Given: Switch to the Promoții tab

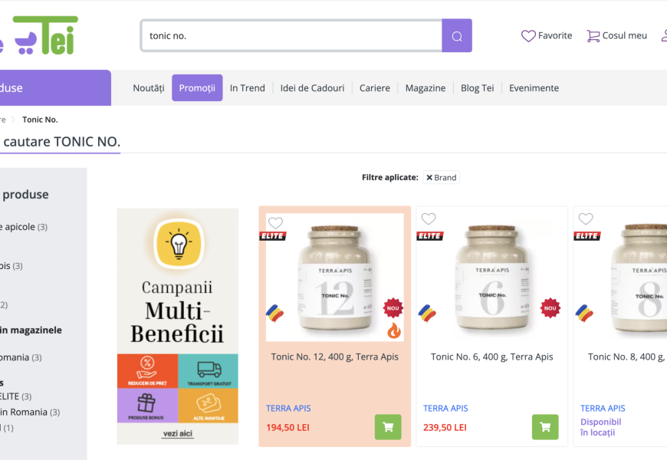Looking at the screenshot, I should point(197,87).
